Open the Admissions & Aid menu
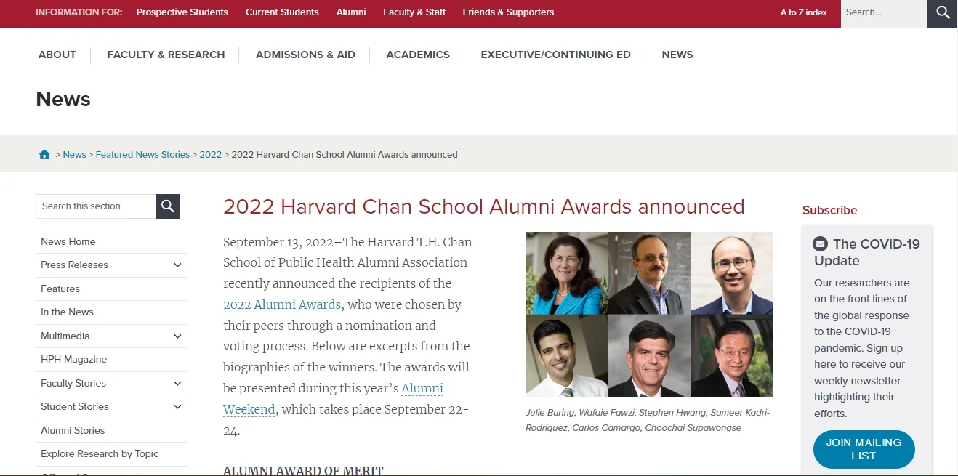958x476 pixels. [x=305, y=55]
